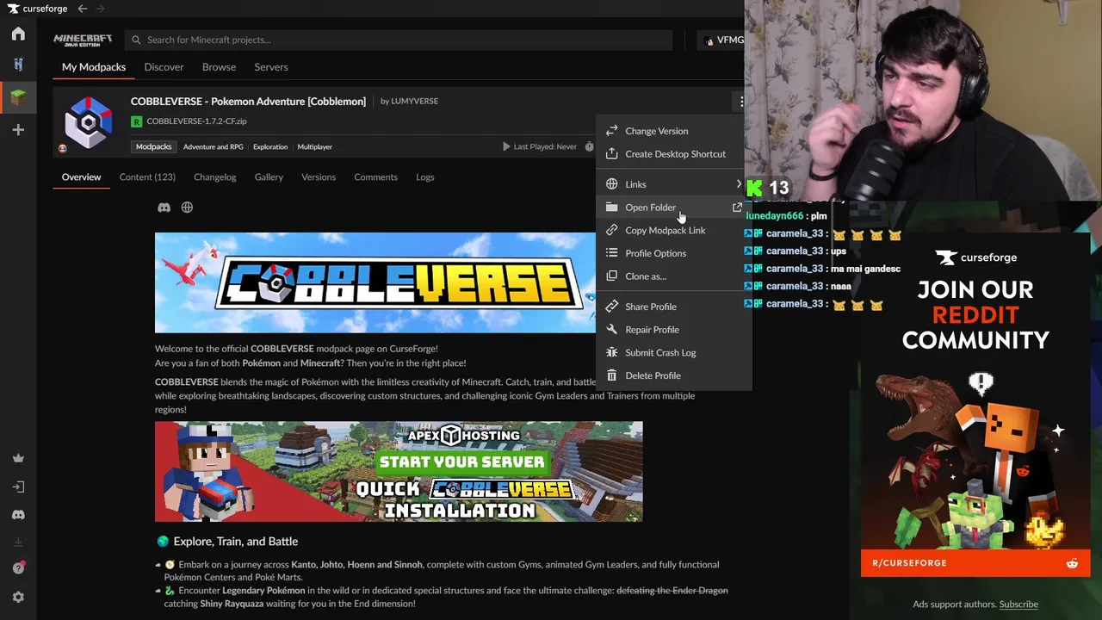Screen dimensions: 1102x620
Task: Open the crown premium icon in sidebar
Action: [x=18, y=458]
